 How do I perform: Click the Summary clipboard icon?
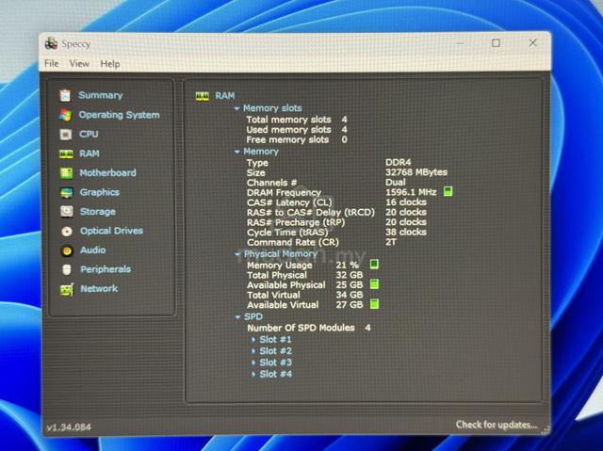tap(65, 95)
